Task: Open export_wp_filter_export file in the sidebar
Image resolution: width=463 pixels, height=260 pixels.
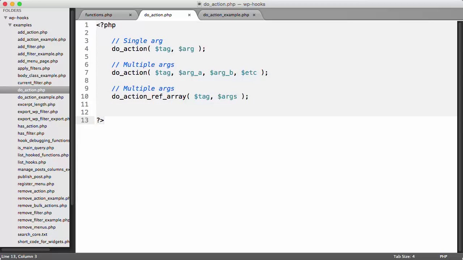Action: tap(44, 119)
